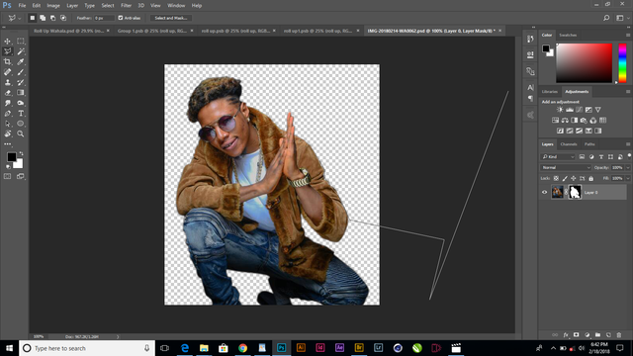Change the screen mode

point(21,176)
